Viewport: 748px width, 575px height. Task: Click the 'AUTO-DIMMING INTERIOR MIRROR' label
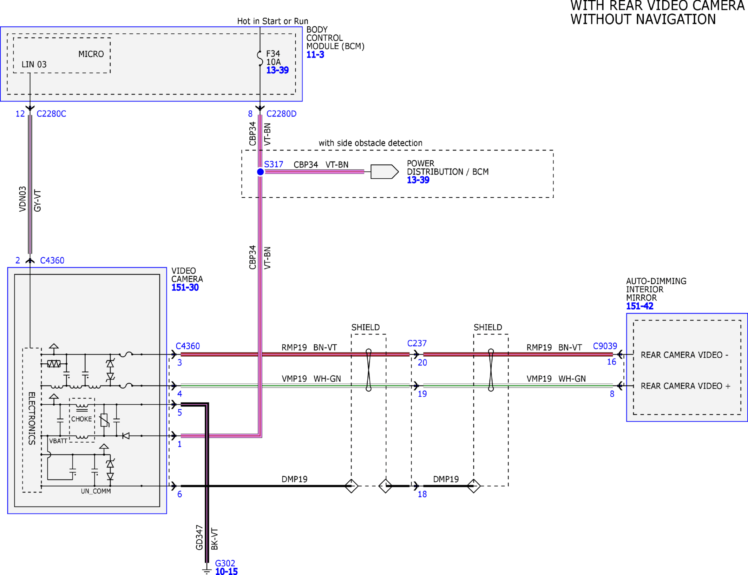coord(656,289)
